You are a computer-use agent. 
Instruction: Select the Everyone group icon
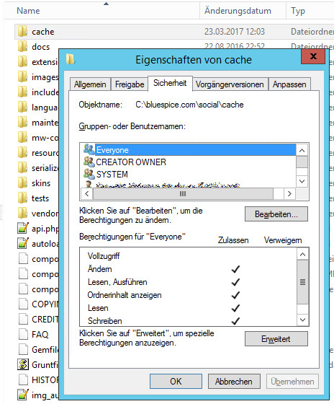coord(89,149)
